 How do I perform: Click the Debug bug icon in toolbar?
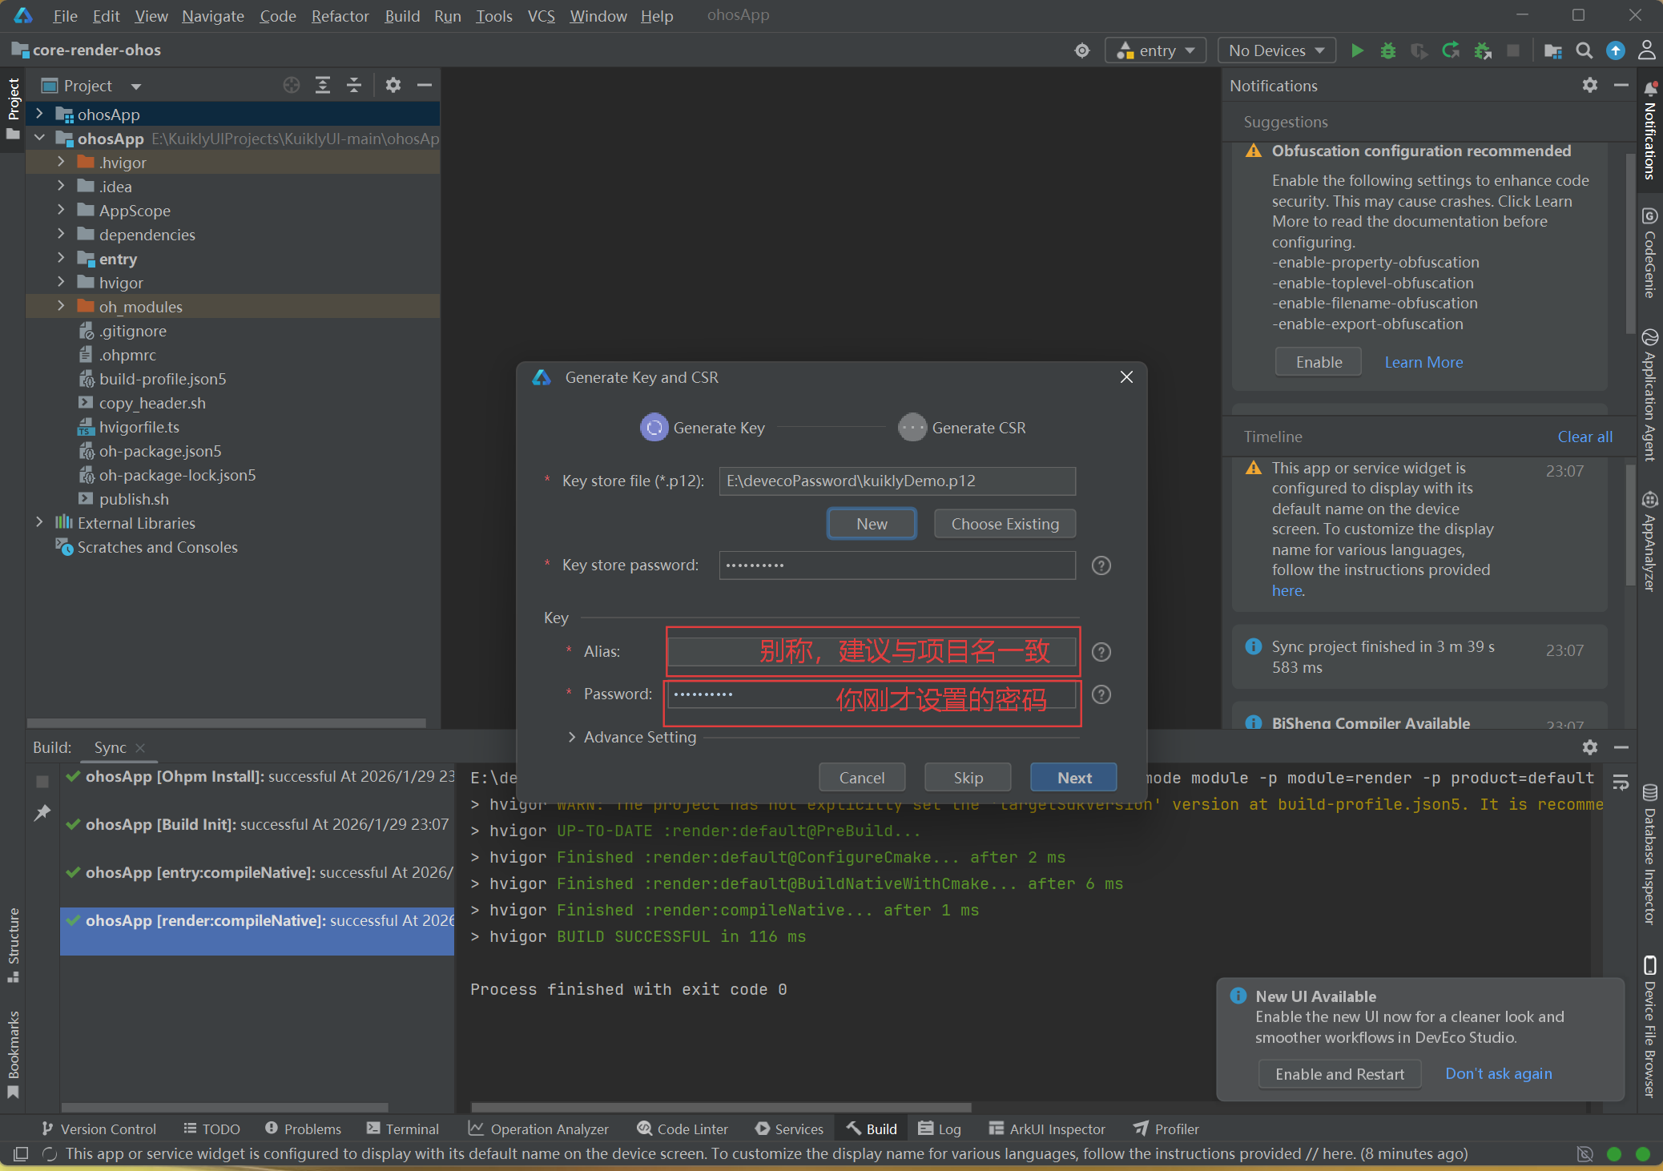(x=1388, y=50)
